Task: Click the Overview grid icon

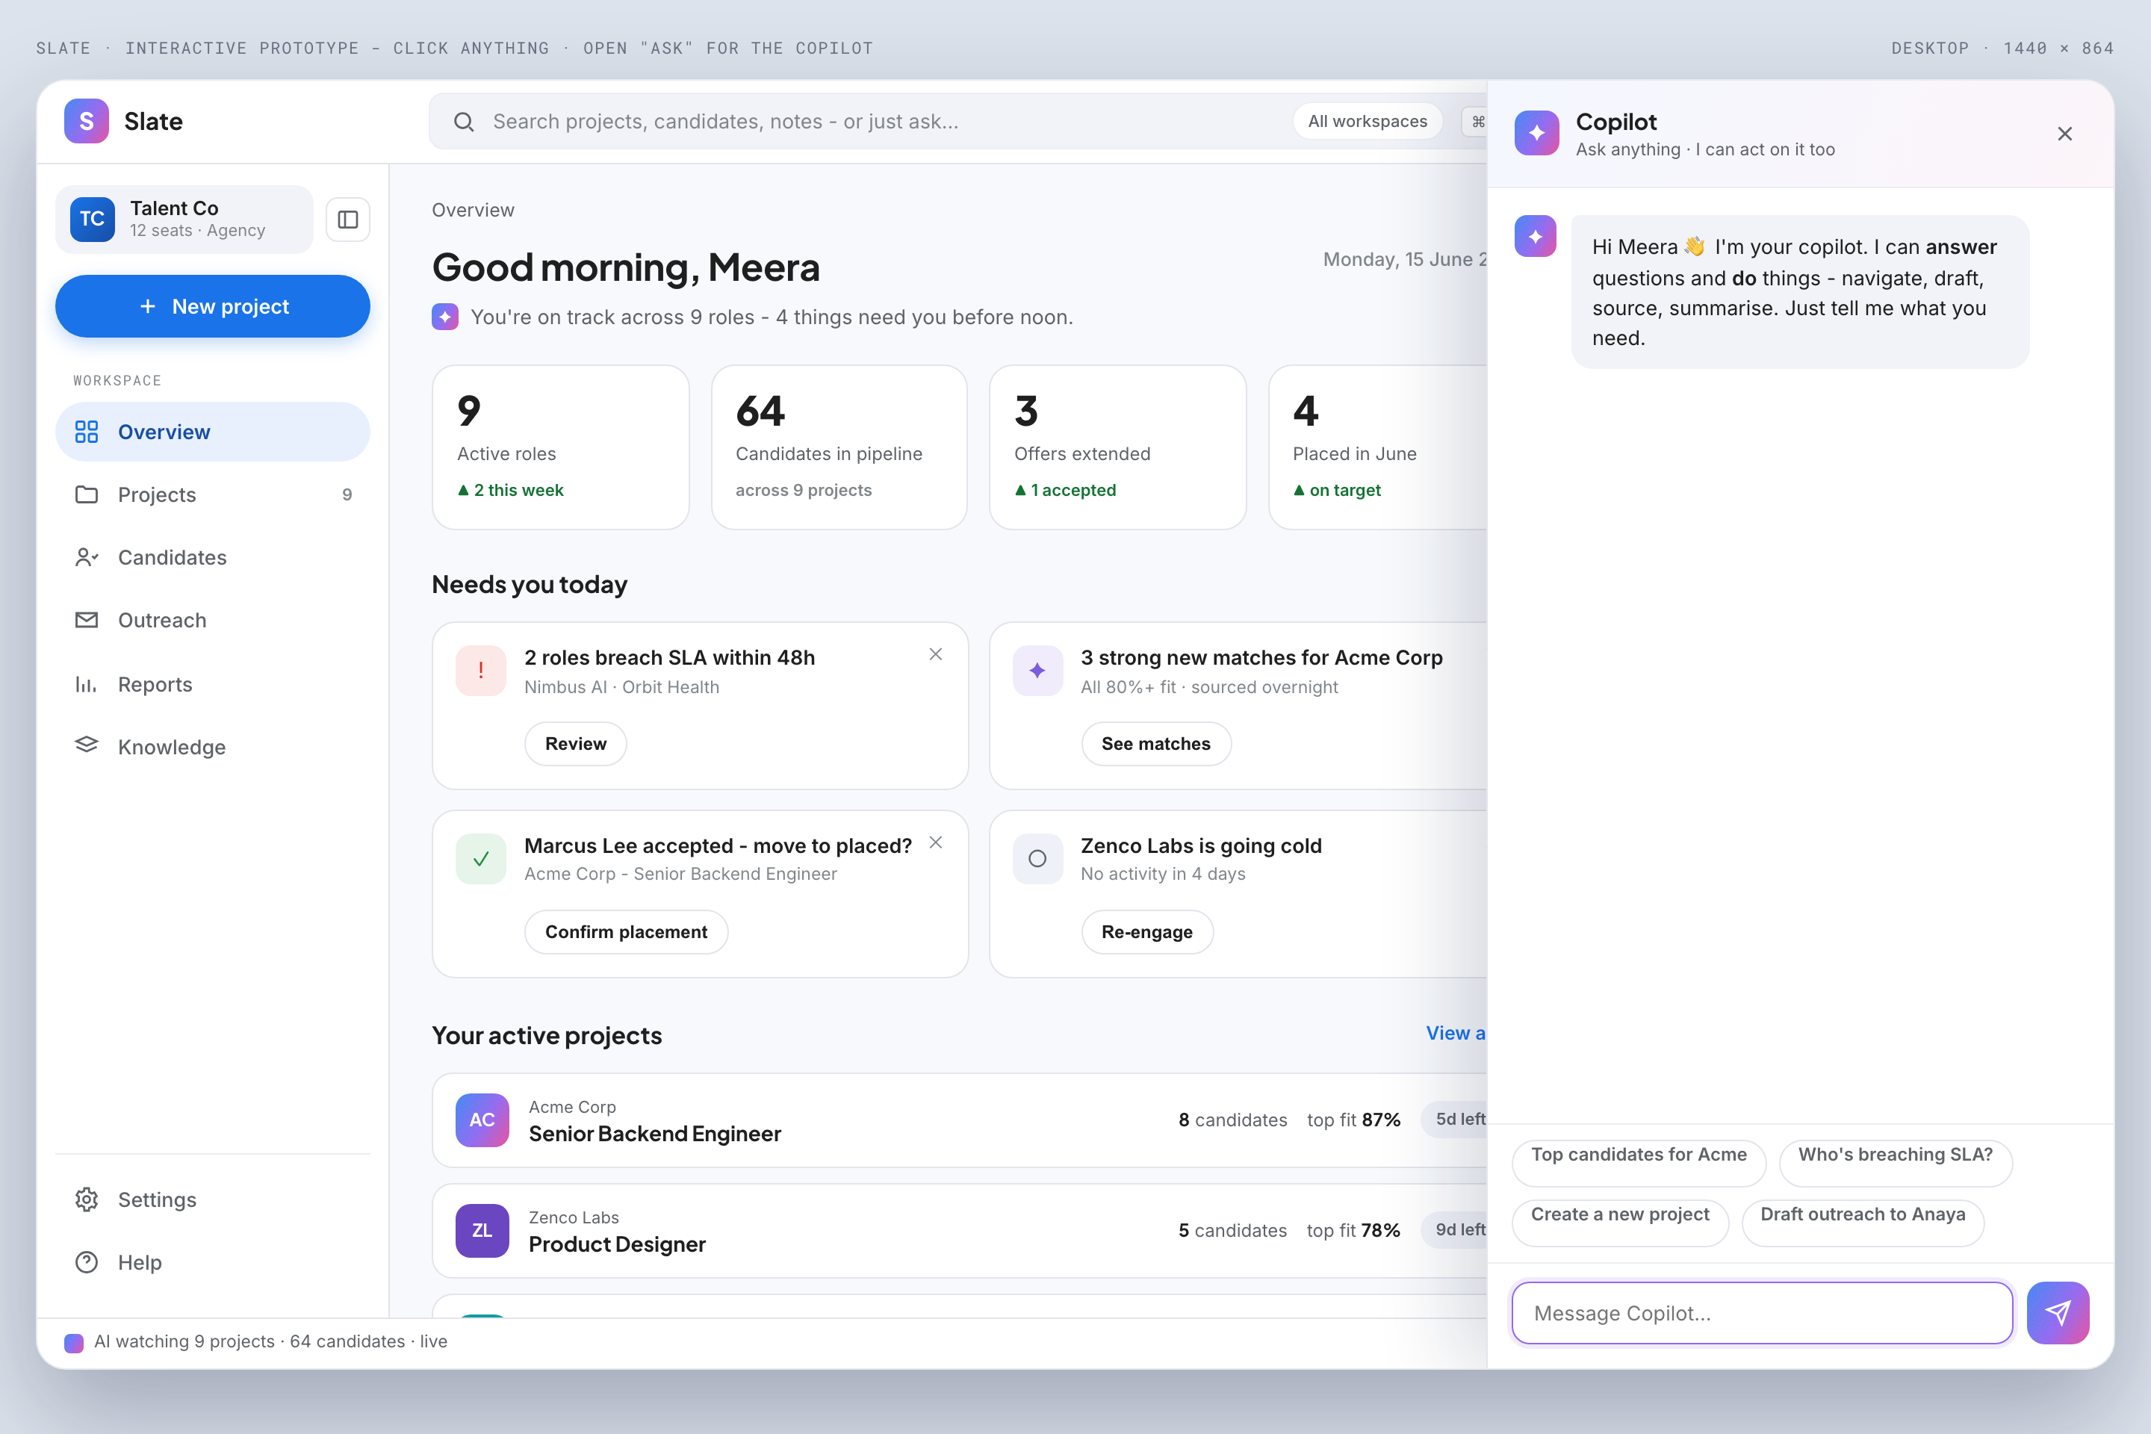Action: 86,432
